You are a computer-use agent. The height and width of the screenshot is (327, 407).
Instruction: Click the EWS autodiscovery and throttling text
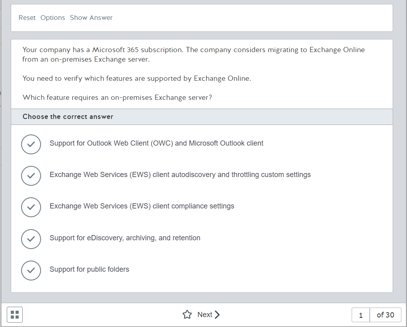point(180,175)
